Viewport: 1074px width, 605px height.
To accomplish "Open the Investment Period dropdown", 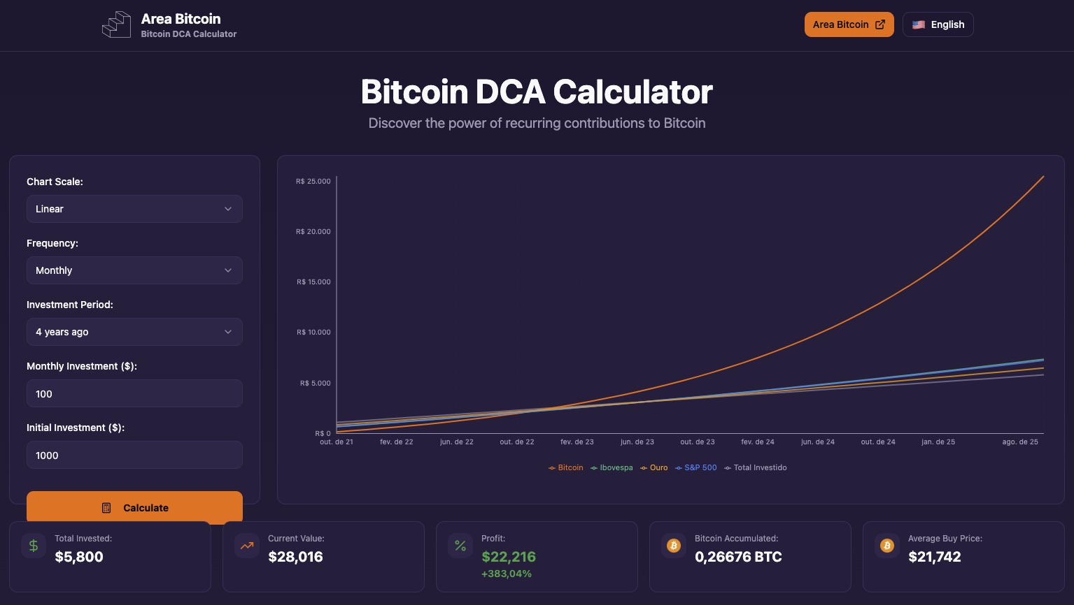I will coord(134,332).
